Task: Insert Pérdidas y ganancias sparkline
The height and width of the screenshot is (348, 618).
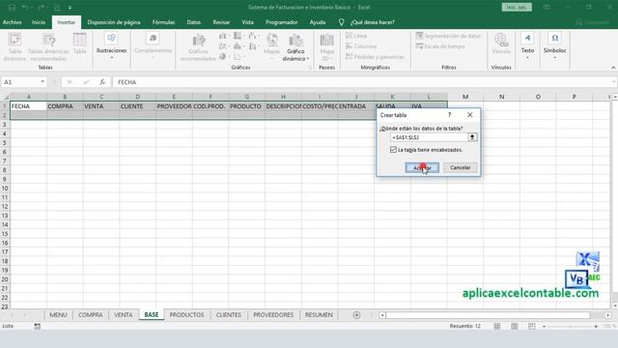Action: point(375,57)
